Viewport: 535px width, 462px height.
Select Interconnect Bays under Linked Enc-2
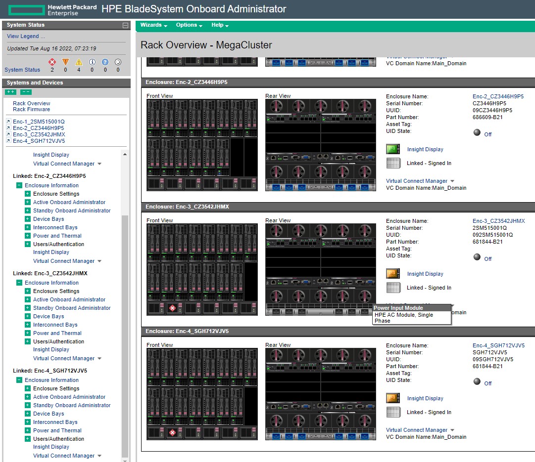(55, 228)
